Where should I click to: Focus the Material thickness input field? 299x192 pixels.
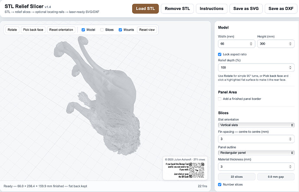(x=256, y=166)
